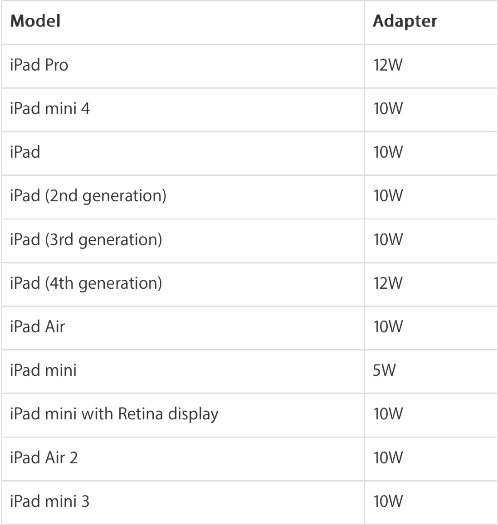The height and width of the screenshot is (525, 498).
Task: Select the iPad Air 2 row
Action: click(x=249, y=459)
